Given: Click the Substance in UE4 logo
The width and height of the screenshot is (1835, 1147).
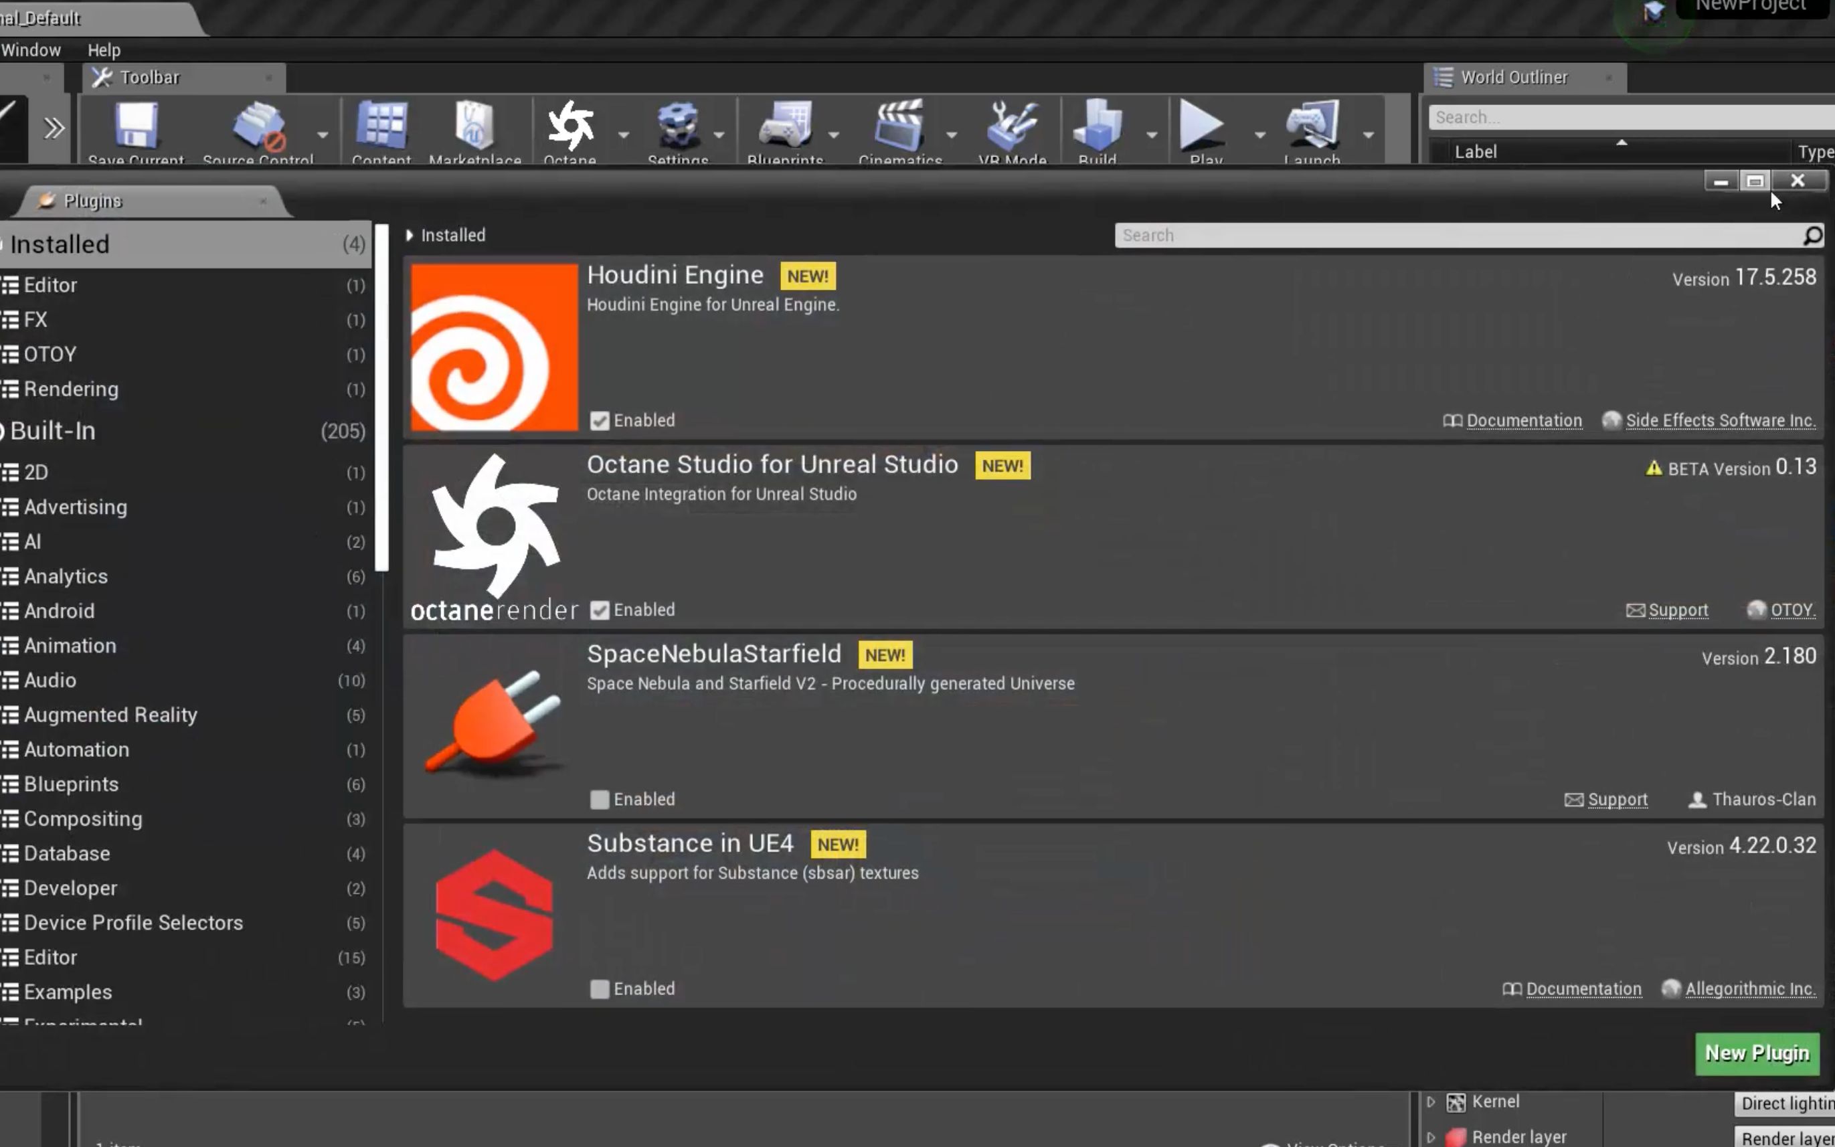Looking at the screenshot, I should coord(494,915).
